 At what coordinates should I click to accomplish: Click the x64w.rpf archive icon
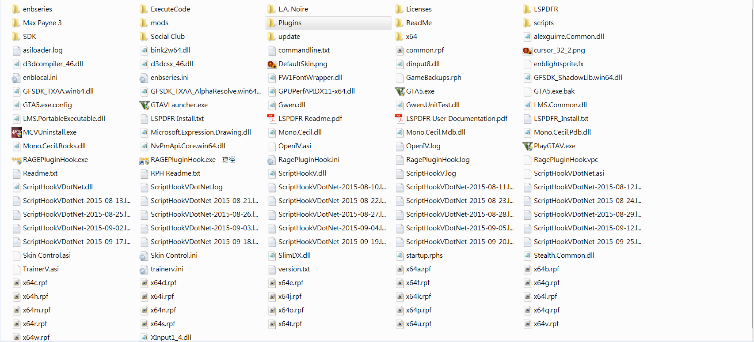(16, 338)
